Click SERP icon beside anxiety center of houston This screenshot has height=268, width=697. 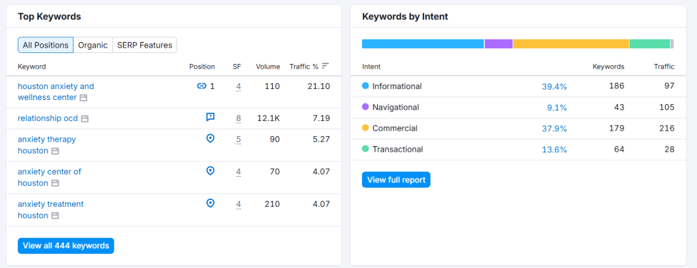point(55,184)
